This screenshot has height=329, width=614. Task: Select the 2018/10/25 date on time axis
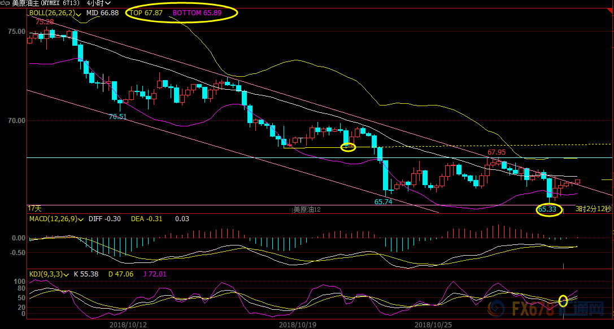click(x=433, y=324)
